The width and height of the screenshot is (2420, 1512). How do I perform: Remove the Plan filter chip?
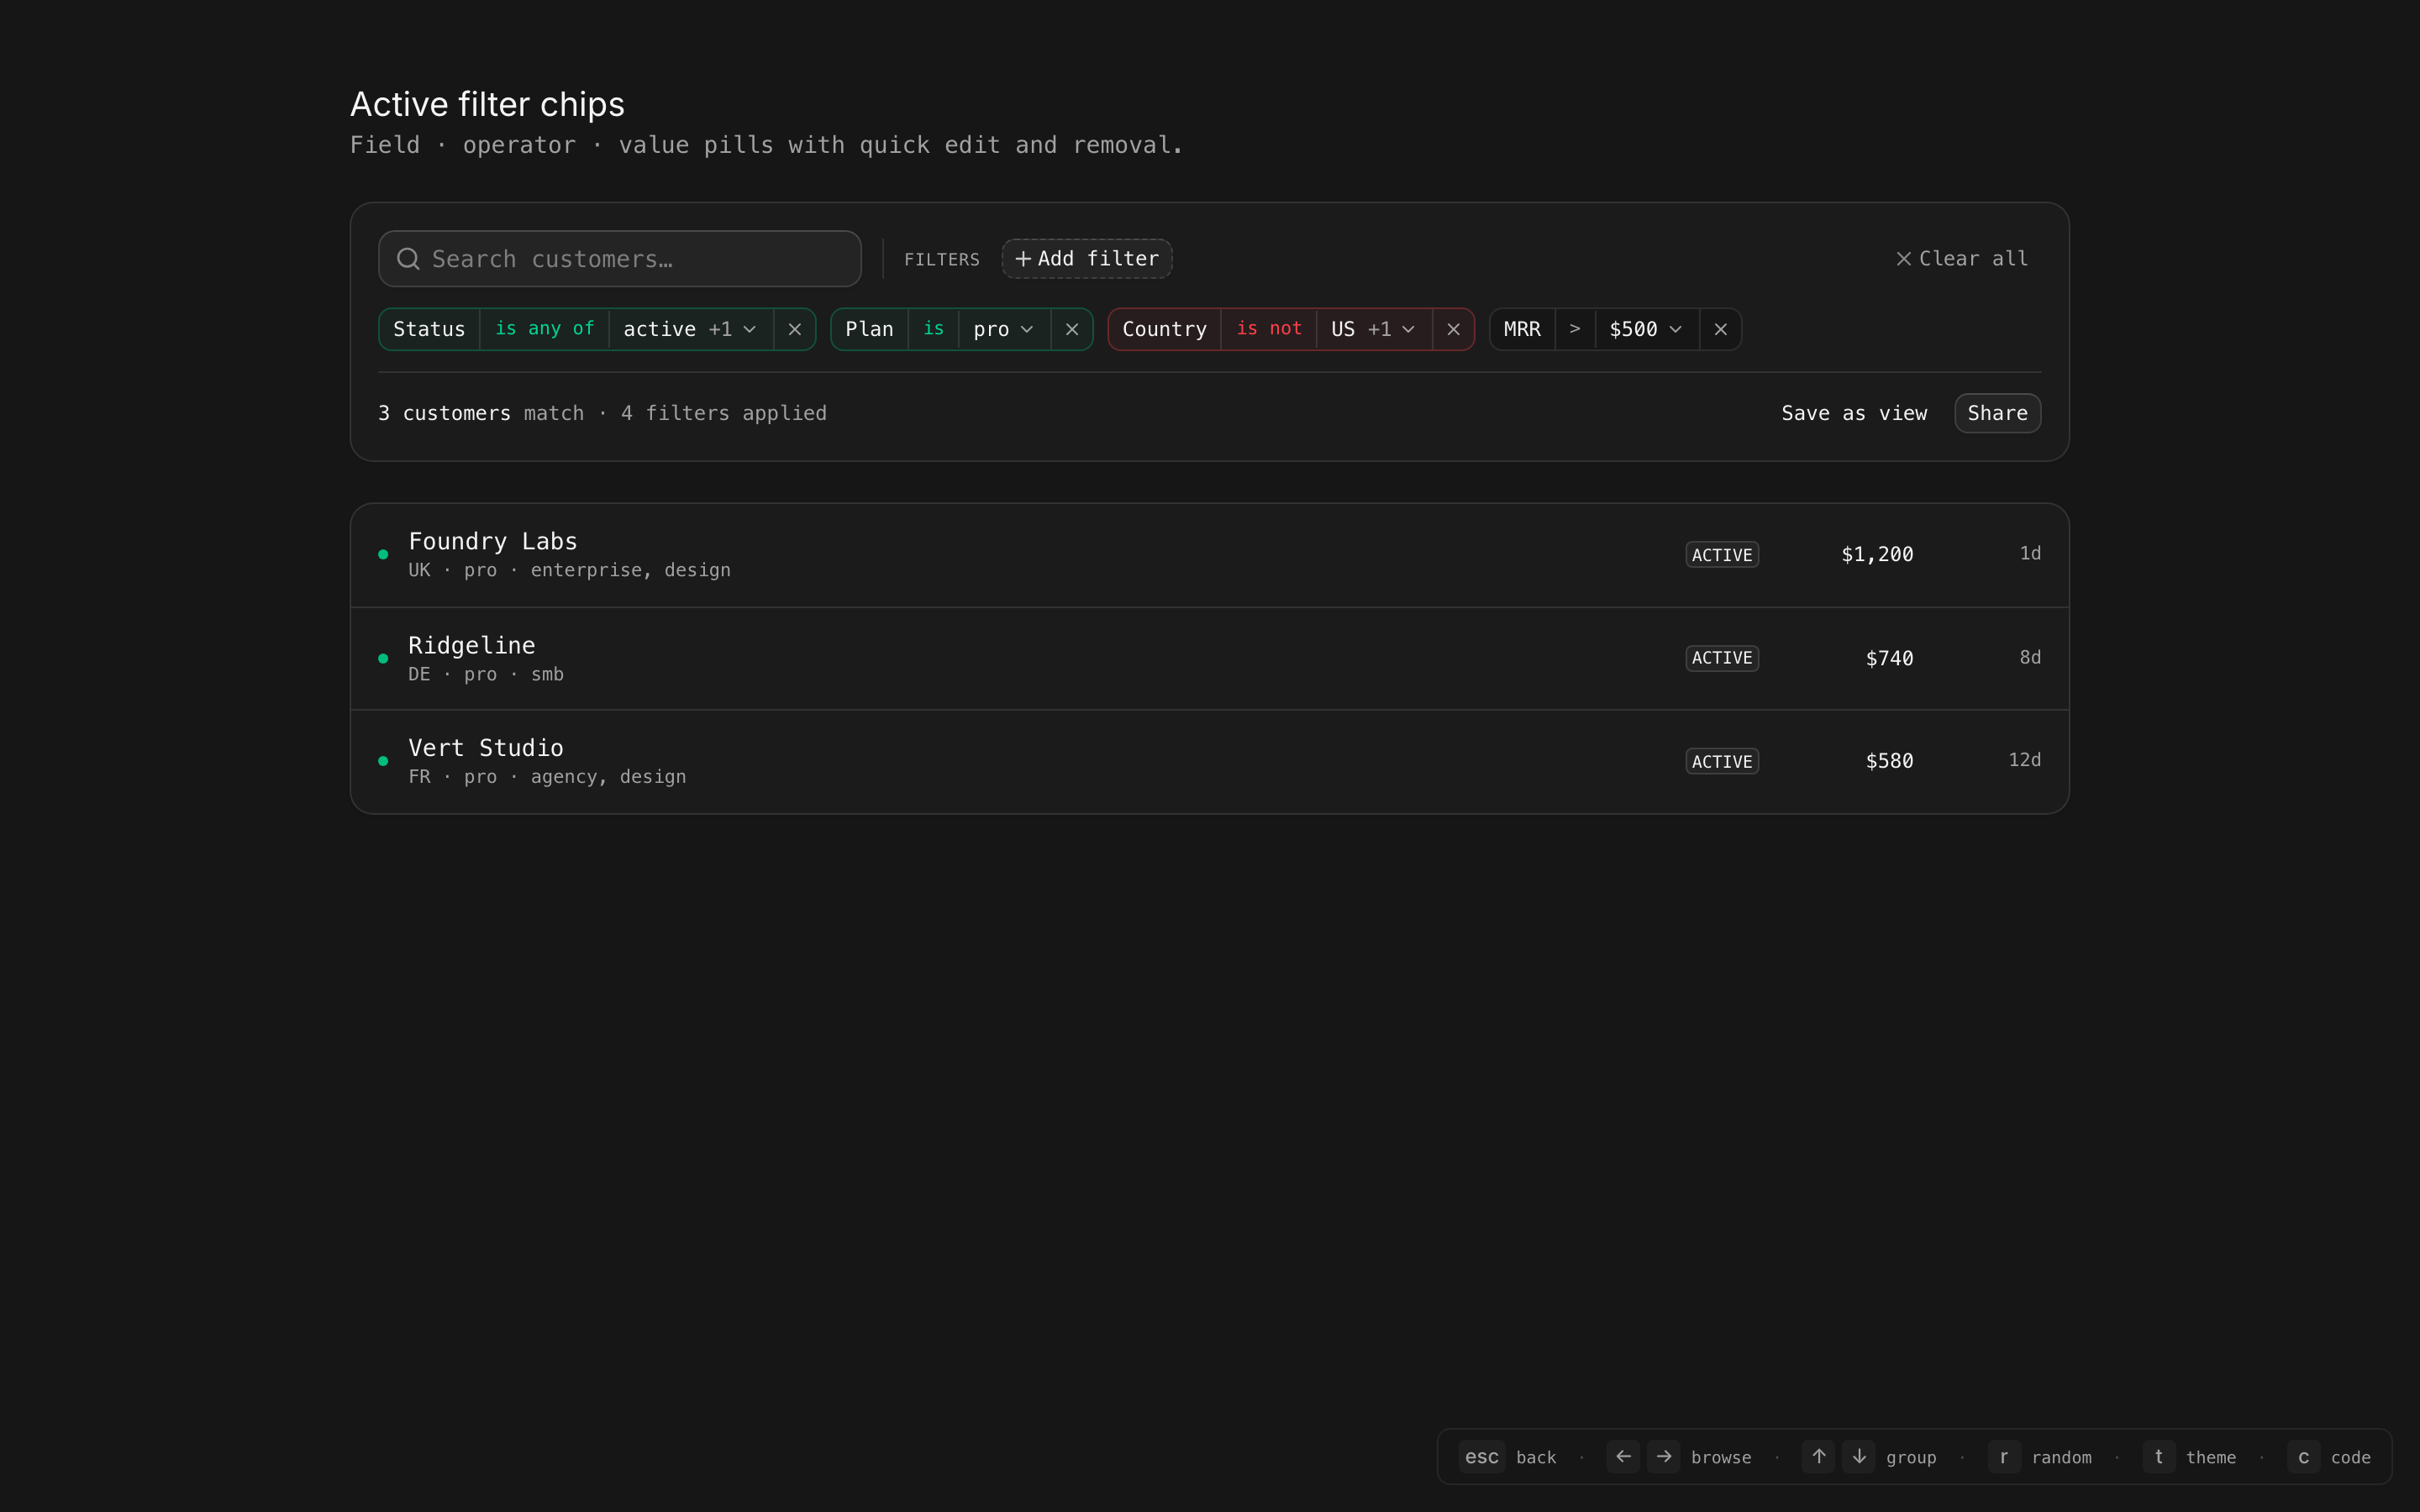click(x=1071, y=329)
